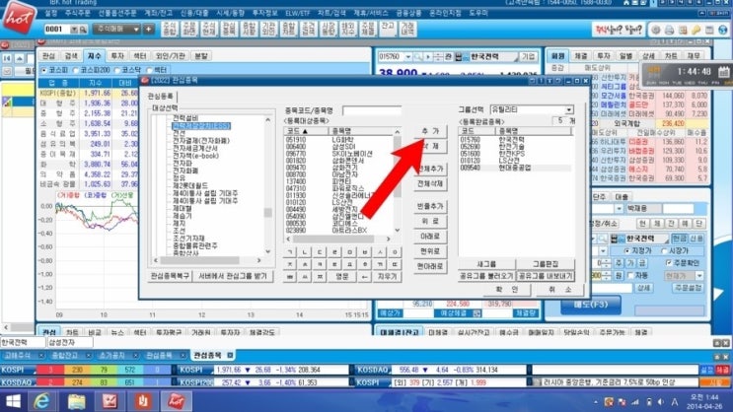Select 현대중공업 in registered list

pyautogui.click(x=515, y=168)
